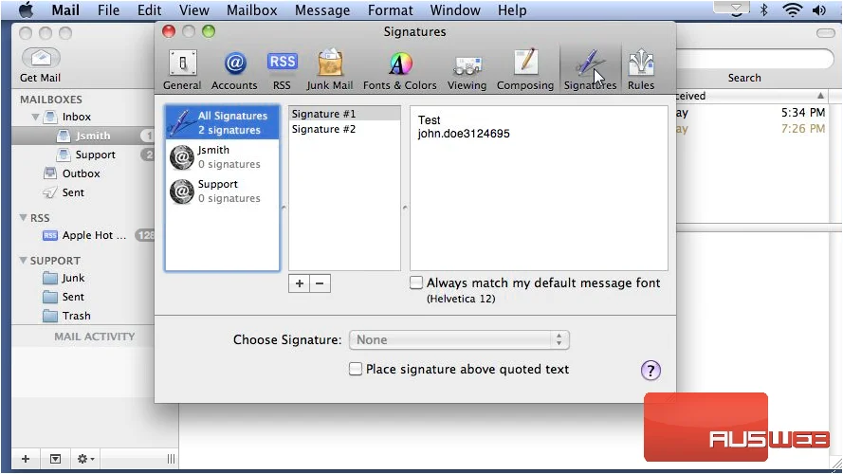
Task: Select Signature #1 in the list
Action: point(344,114)
